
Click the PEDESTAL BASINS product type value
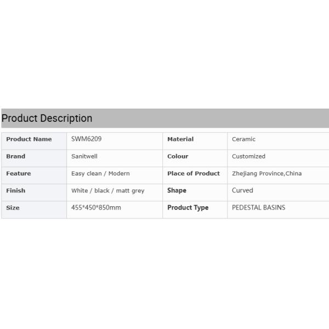[x=258, y=208]
